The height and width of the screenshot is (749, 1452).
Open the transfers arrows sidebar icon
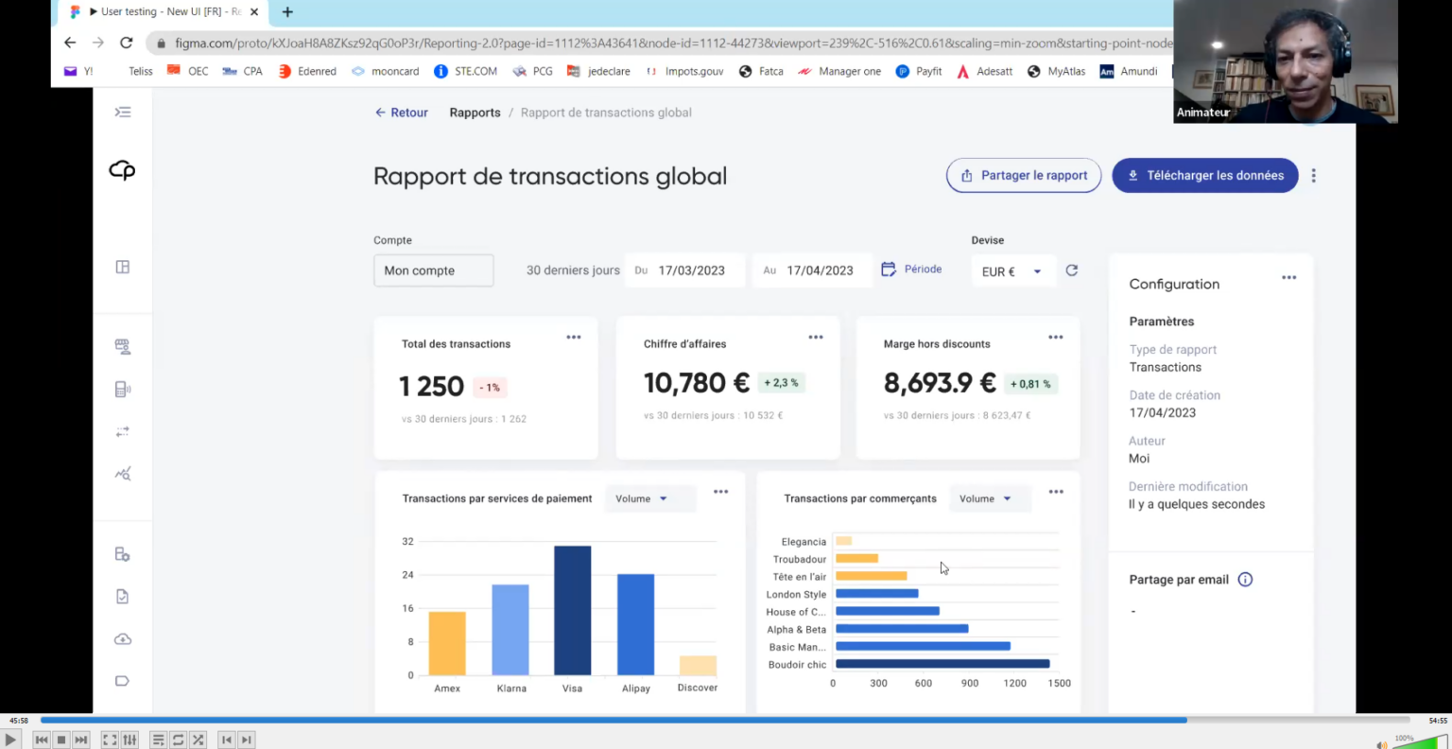(x=123, y=432)
